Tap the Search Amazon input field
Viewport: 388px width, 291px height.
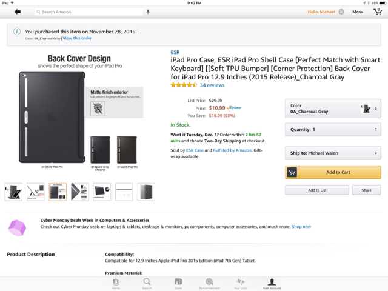(91, 12)
